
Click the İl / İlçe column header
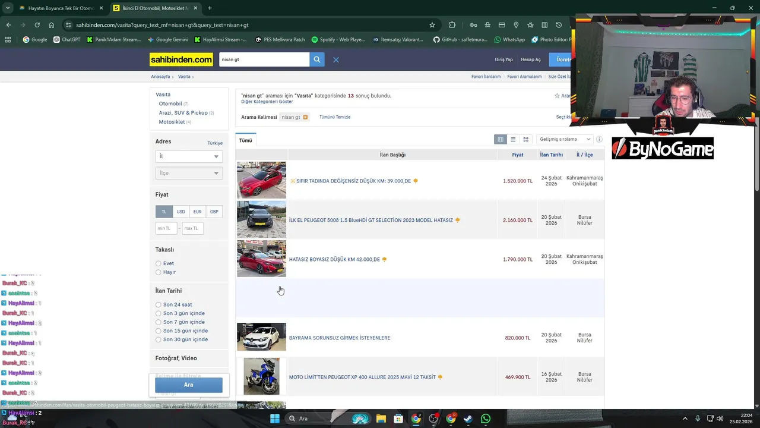click(x=584, y=155)
